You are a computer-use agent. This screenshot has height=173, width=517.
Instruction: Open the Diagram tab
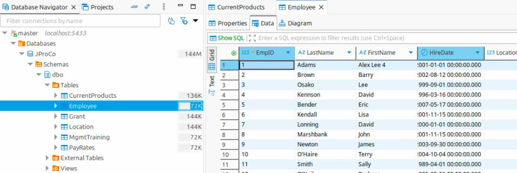click(295, 23)
